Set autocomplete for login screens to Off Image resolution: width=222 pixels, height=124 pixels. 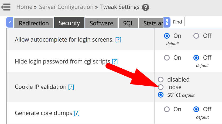pyautogui.click(x=196, y=36)
